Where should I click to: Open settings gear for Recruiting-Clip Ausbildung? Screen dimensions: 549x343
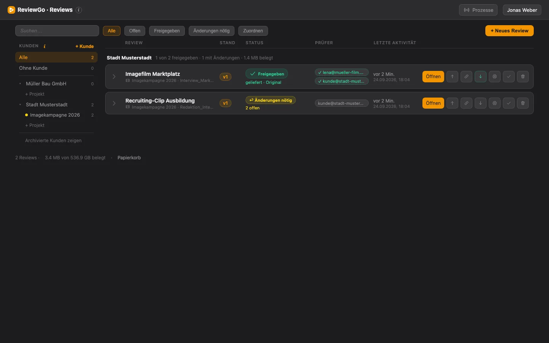(494, 103)
